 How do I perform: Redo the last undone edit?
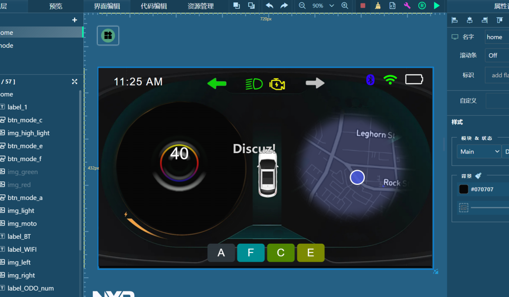284,6
